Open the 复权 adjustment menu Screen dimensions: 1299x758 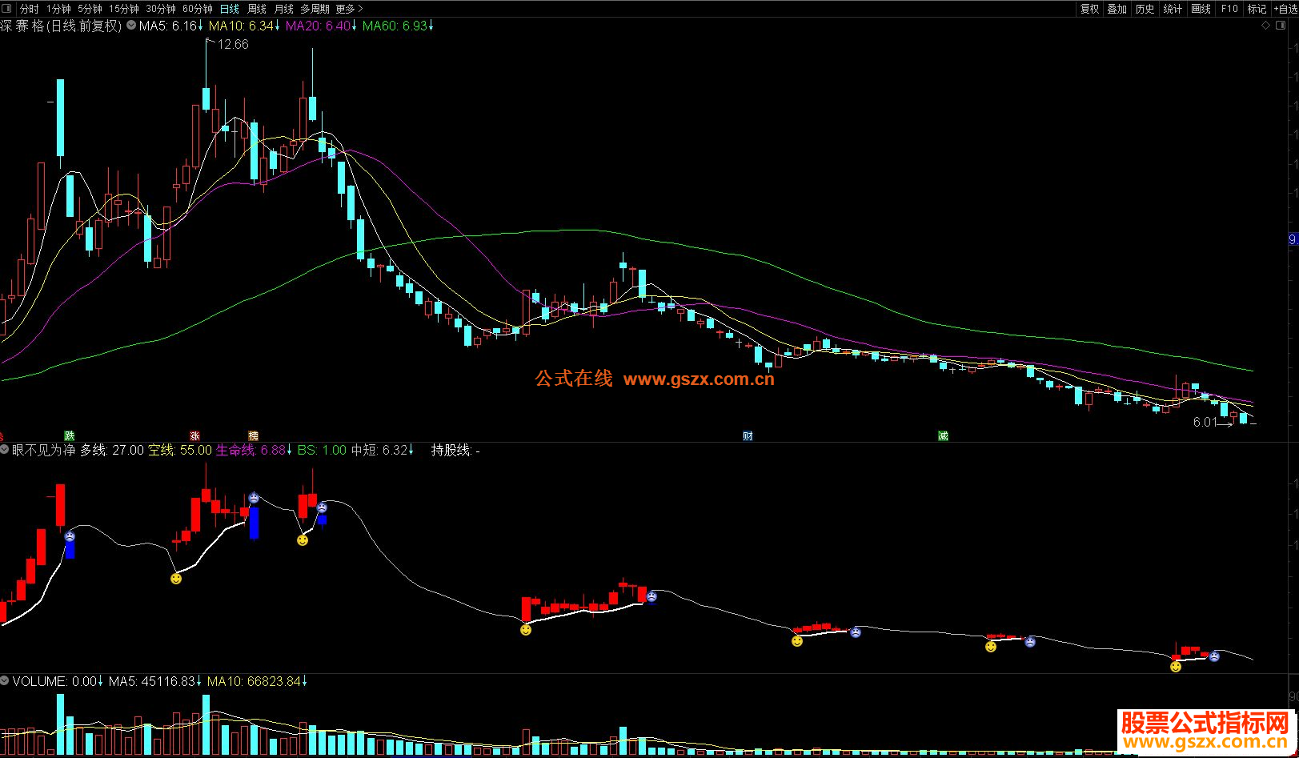pos(1090,9)
